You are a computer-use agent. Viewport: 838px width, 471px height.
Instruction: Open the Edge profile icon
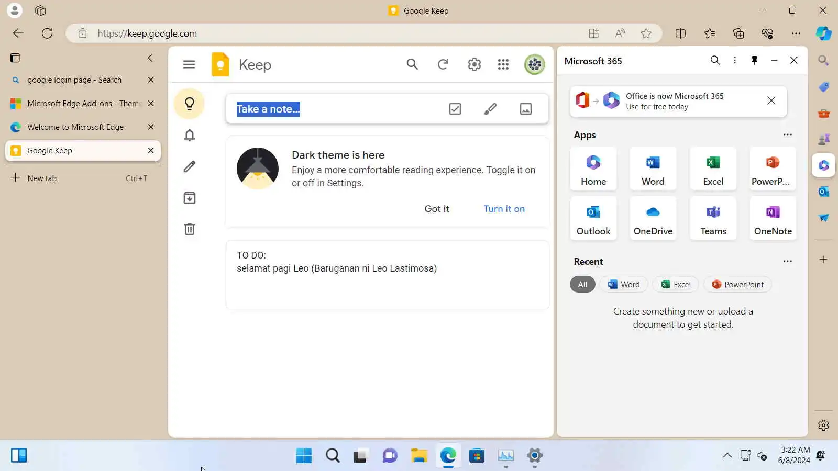click(15, 10)
